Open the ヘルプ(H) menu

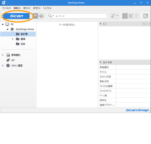point(47,8)
